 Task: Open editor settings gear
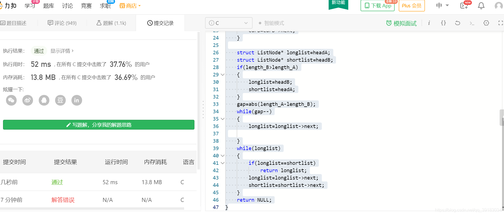pyautogui.click(x=486, y=23)
